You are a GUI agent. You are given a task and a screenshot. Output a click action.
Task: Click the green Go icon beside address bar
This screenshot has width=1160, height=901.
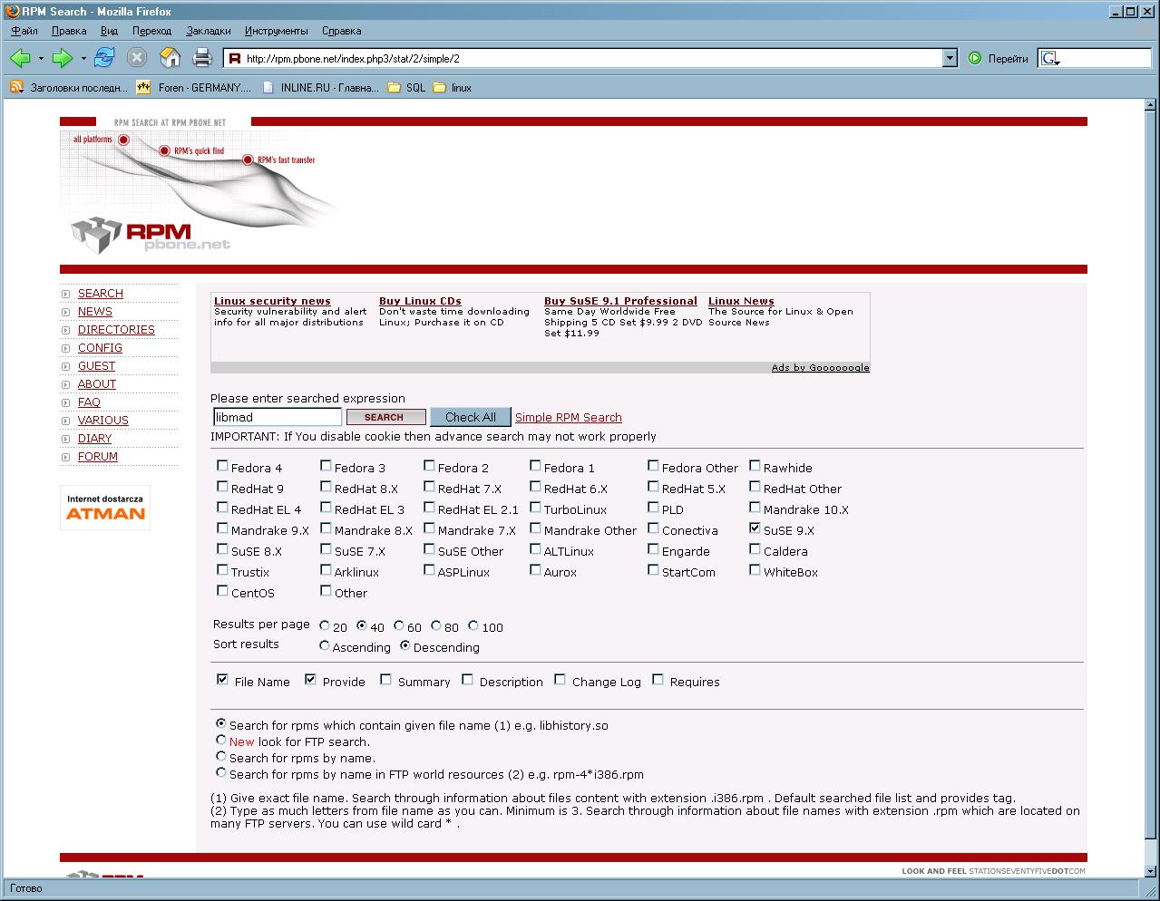(975, 58)
